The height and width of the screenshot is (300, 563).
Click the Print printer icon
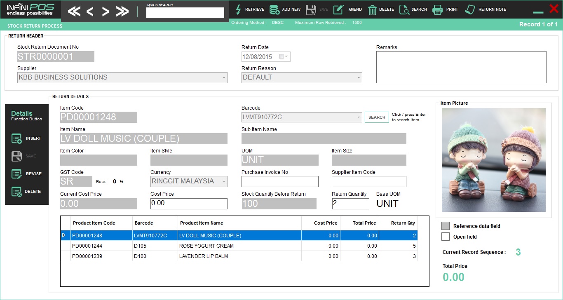[437, 9]
